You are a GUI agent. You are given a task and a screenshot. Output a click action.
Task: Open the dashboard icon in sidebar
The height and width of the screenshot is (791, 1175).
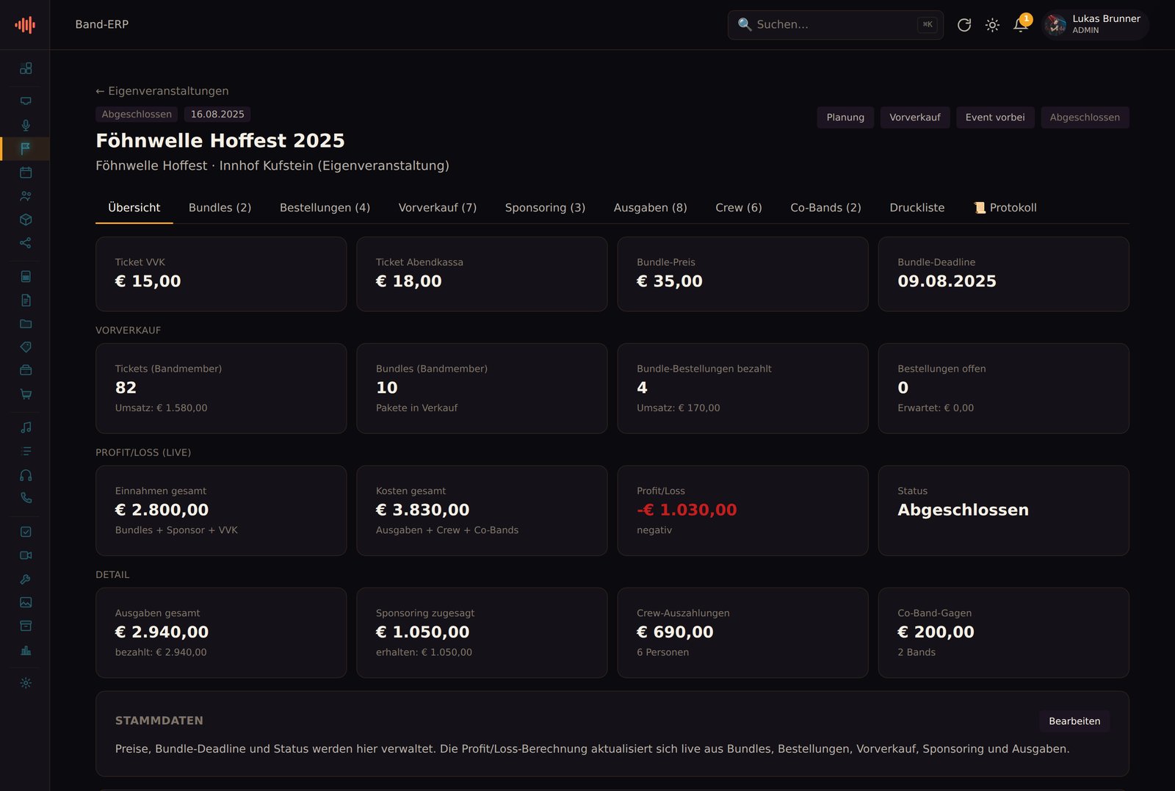click(26, 68)
